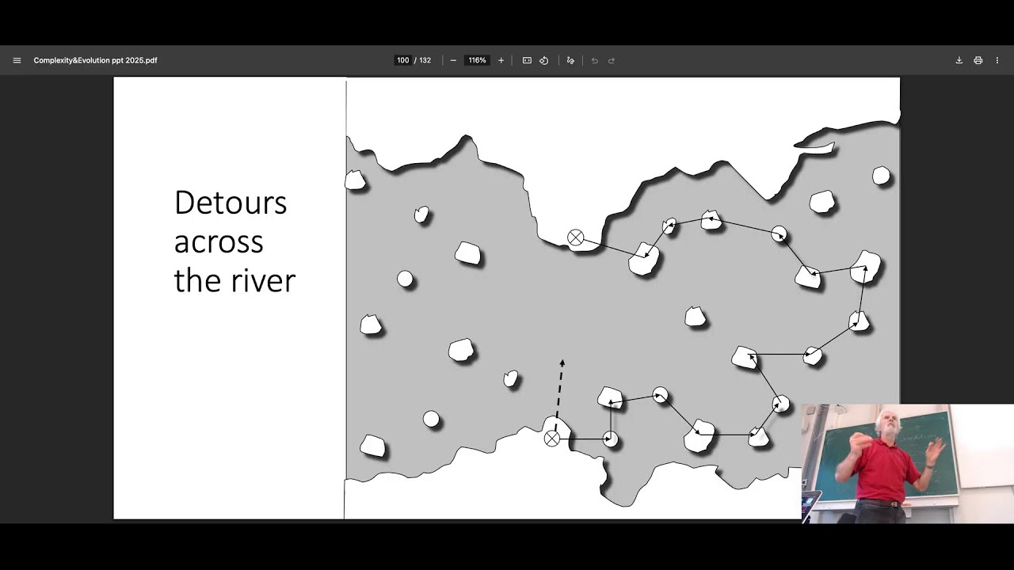This screenshot has height=570, width=1014.
Task: Download the PDF file
Action: pos(959,60)
